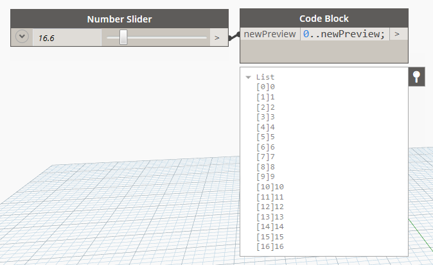Select list item [4]4

click(265, 127)
